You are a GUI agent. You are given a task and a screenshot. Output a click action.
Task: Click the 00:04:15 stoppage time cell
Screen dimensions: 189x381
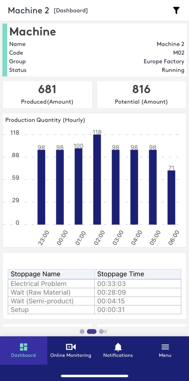(138, 301)
